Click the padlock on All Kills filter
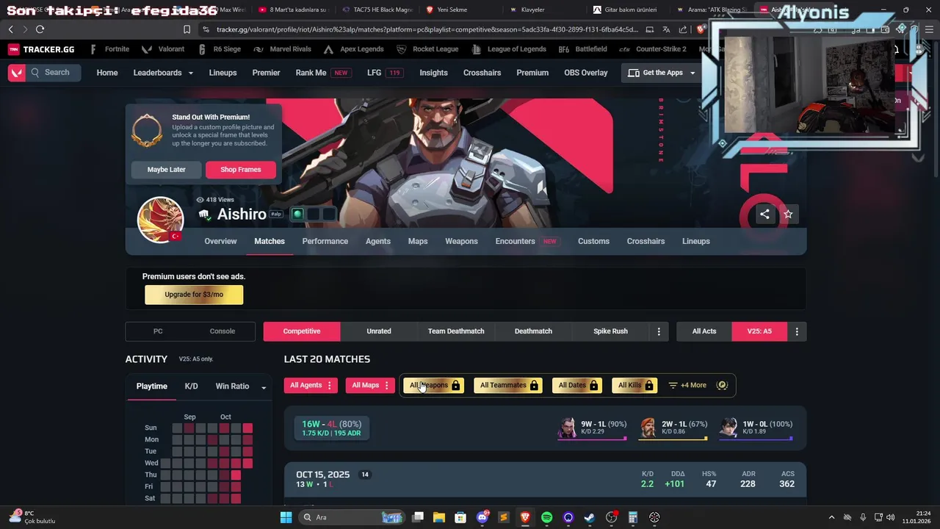The width and height of the screenshot is (940, 529). (x=648, y=385)
